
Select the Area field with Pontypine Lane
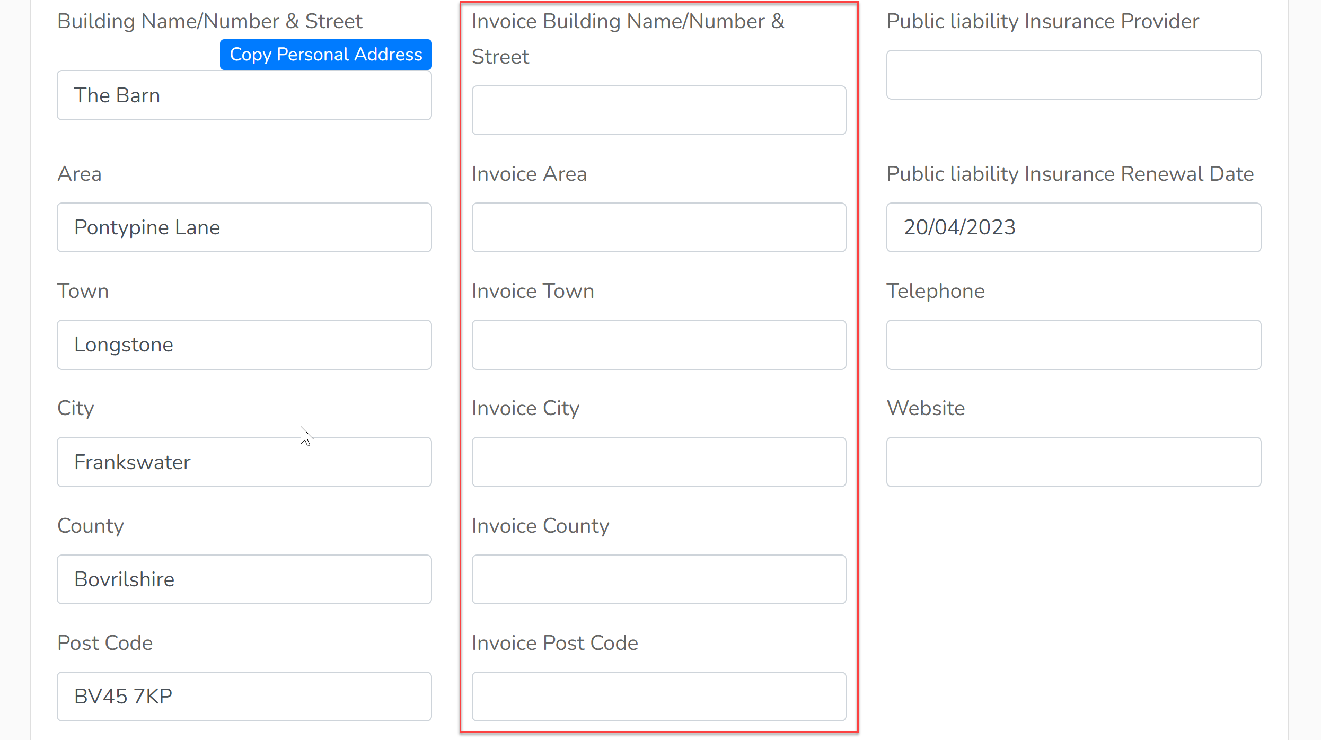[244, 227]
